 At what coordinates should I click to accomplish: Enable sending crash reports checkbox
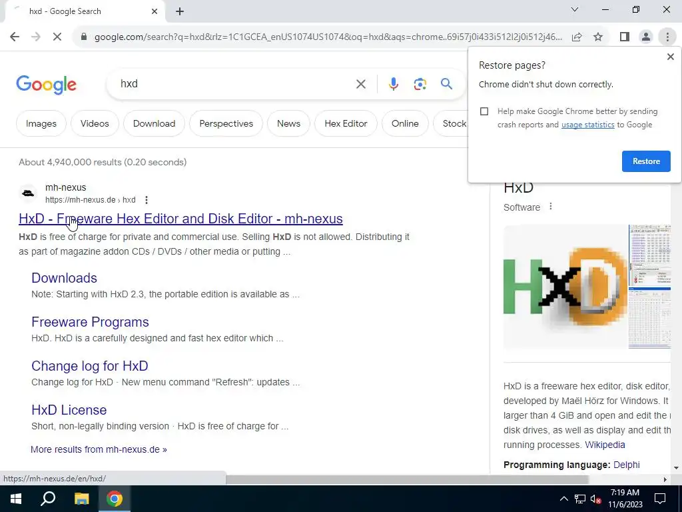pos(484,111)
